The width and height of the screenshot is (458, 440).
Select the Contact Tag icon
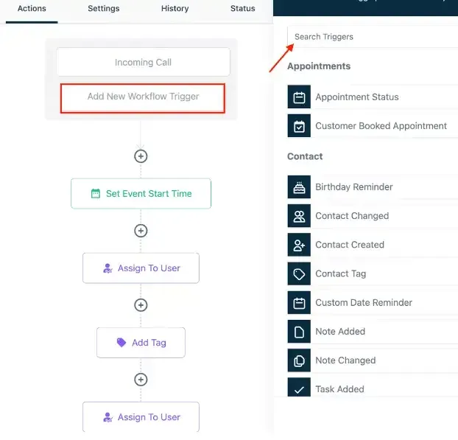point(299,274)
